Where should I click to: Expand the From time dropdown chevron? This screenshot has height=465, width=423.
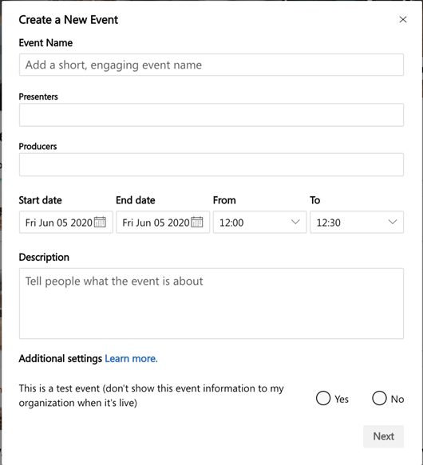pos(295,222)
